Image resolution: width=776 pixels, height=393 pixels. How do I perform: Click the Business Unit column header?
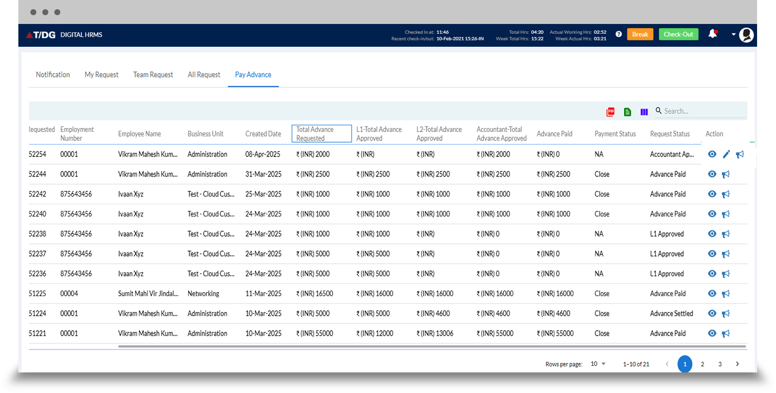coord(205,134)
